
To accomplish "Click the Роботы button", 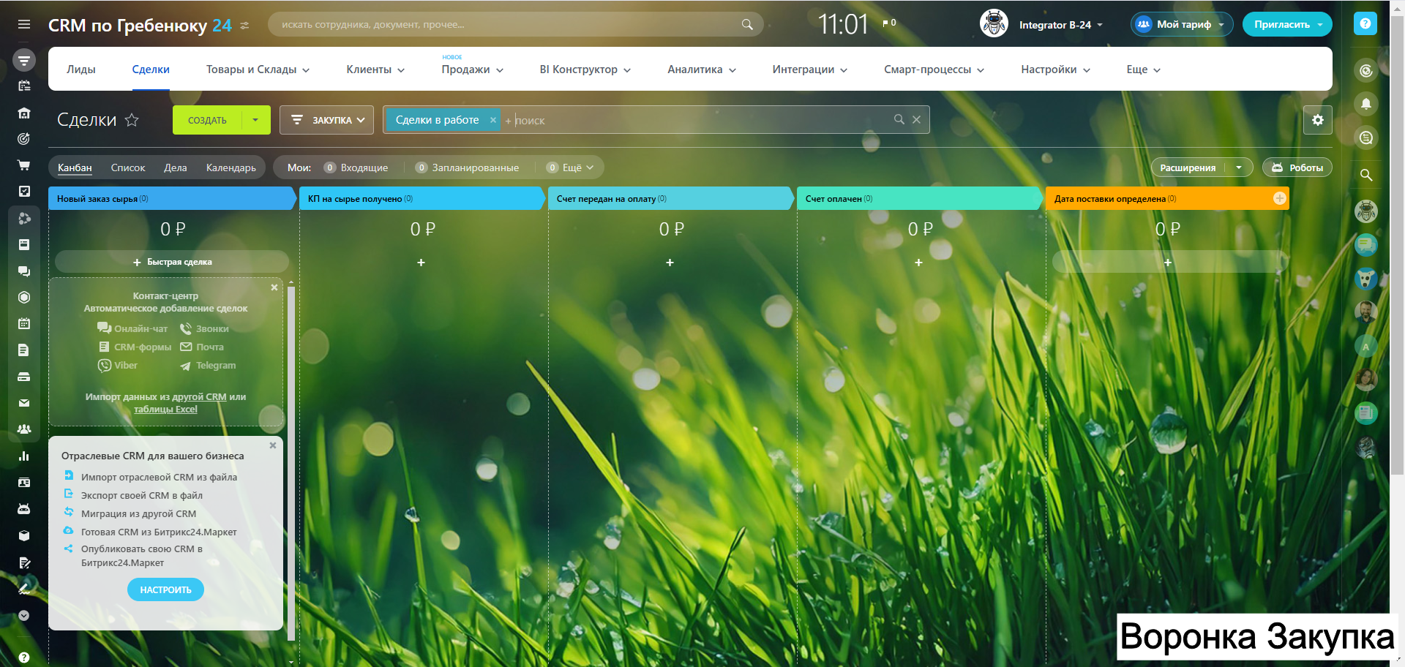I will [1297, 167].
